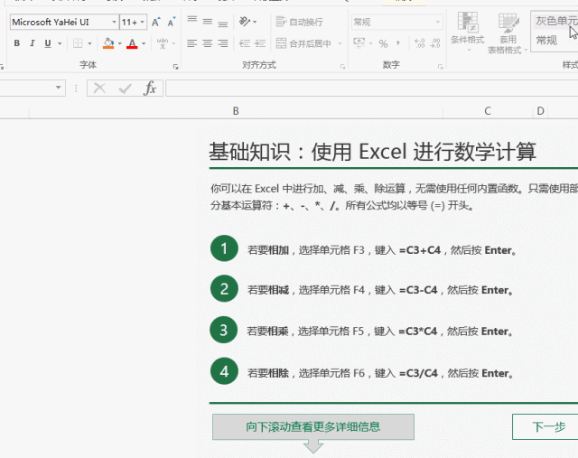Open insert function fx
Image resolution: width=578 pixels, height=458 pixels.
click(150, 89)
